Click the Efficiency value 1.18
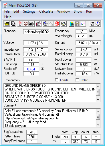The height and width of the screenshot is (146, 105). coord(31,64)
